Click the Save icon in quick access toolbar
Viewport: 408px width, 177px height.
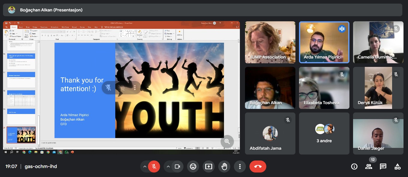point(6,23)
